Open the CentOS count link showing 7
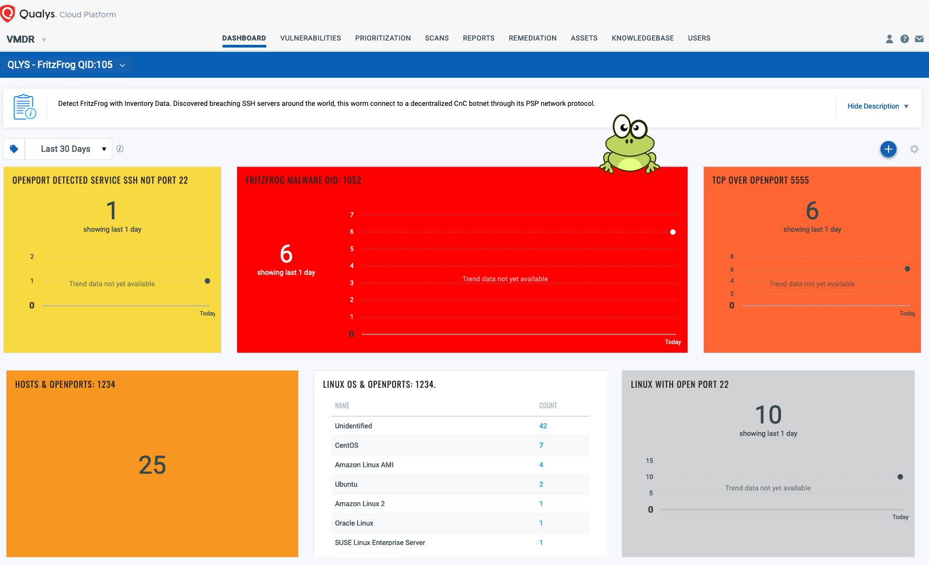The image size is (929, 565). click(541, 445)
